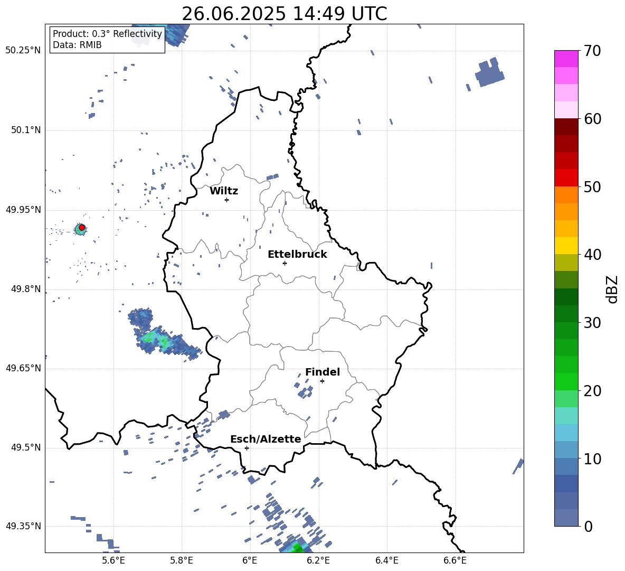Viewport: 625px width, 571px height.
Task: Click the colorbar tick label 40
Action: (x=592, y=255)
